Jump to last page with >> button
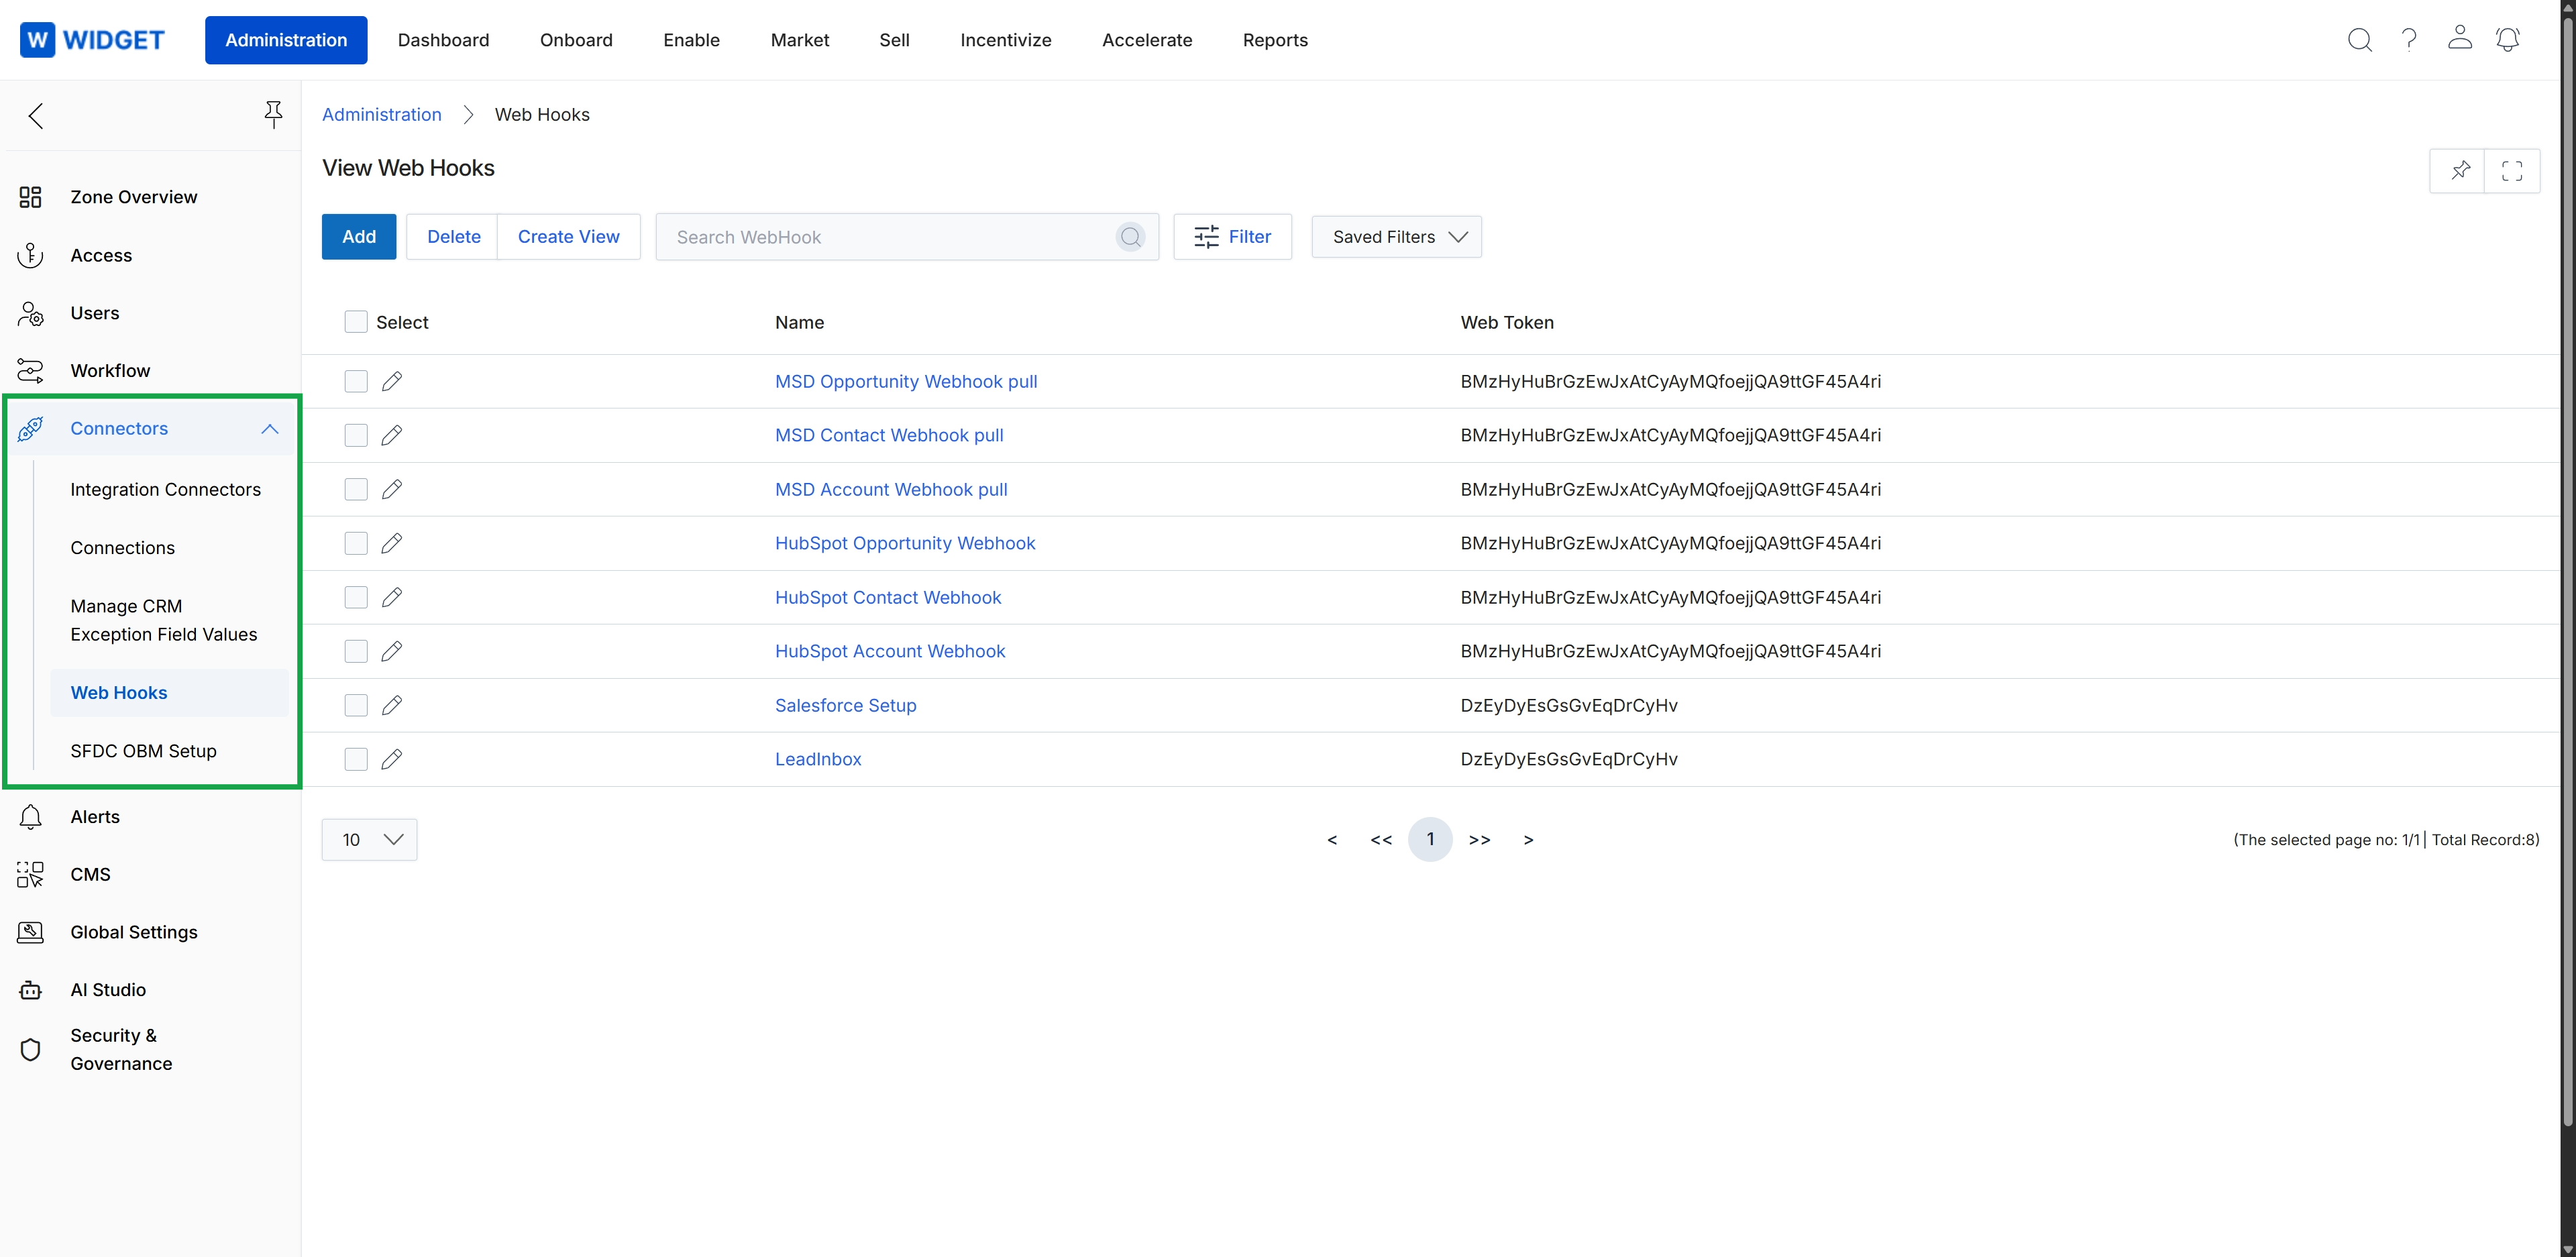 tap(1479, 840)
